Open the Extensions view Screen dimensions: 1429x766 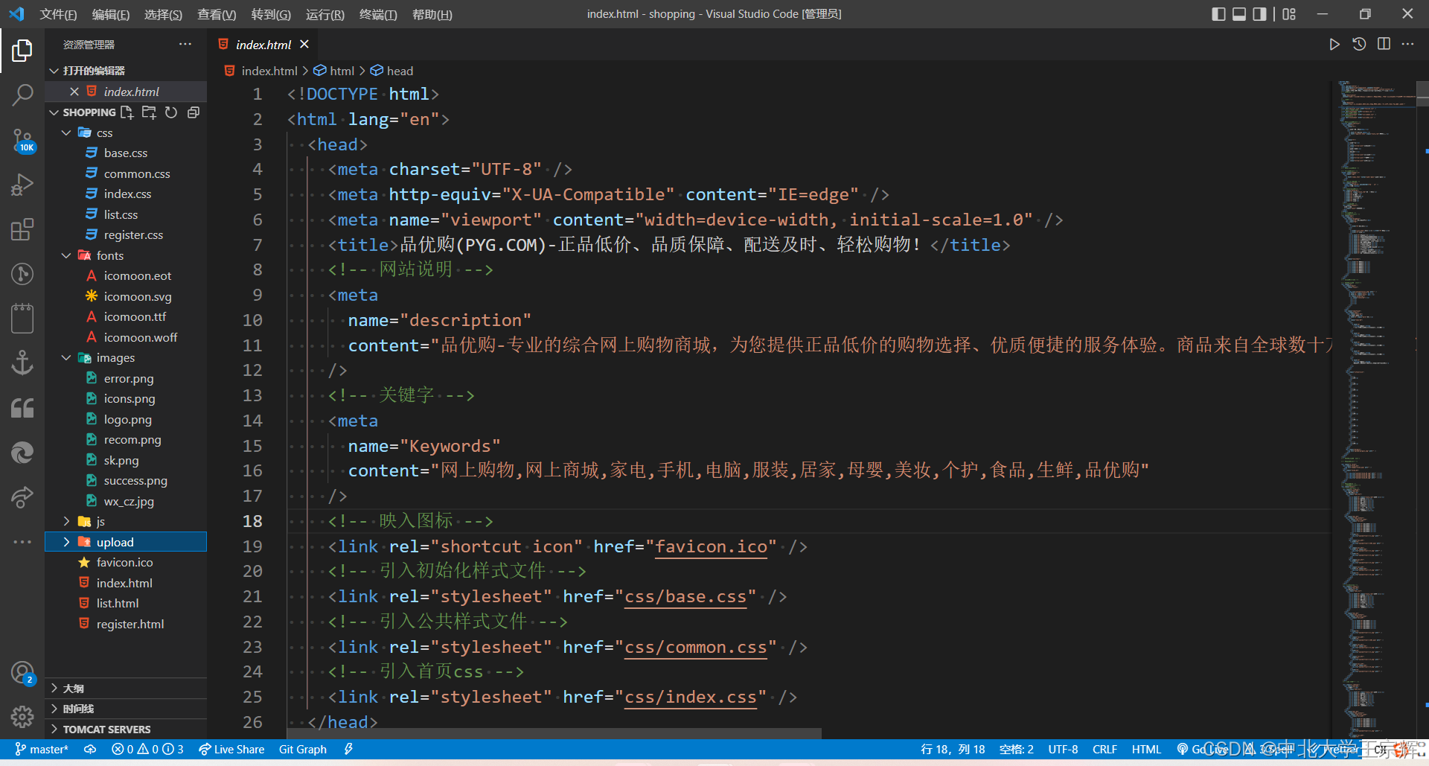(22, 229)
